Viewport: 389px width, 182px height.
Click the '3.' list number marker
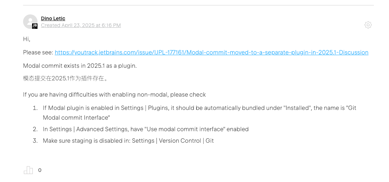(35, 141)
